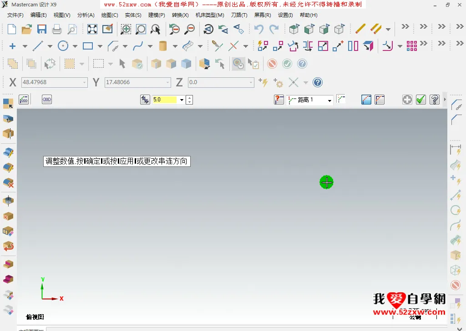Click the offset distance spinner up arrow
The height and width of the screenshot is (331, 466).
(190, 97)
